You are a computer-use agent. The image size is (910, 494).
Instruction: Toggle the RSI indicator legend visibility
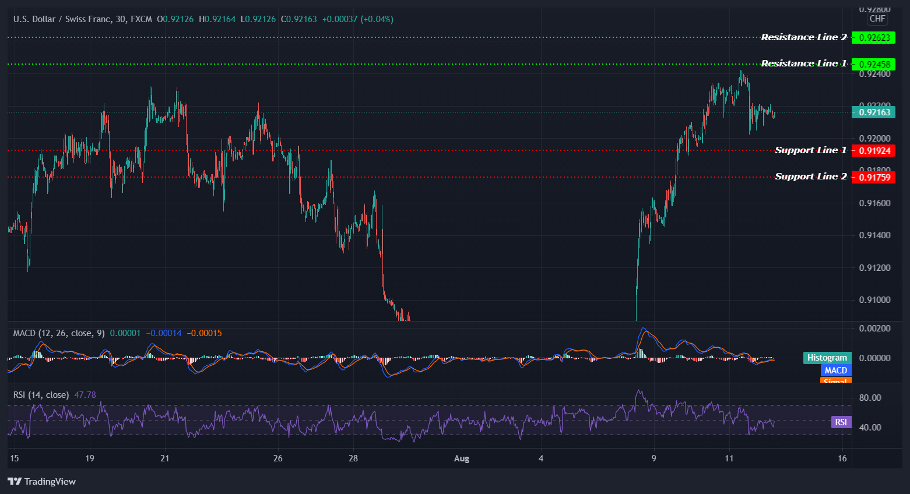coord(40,394)
